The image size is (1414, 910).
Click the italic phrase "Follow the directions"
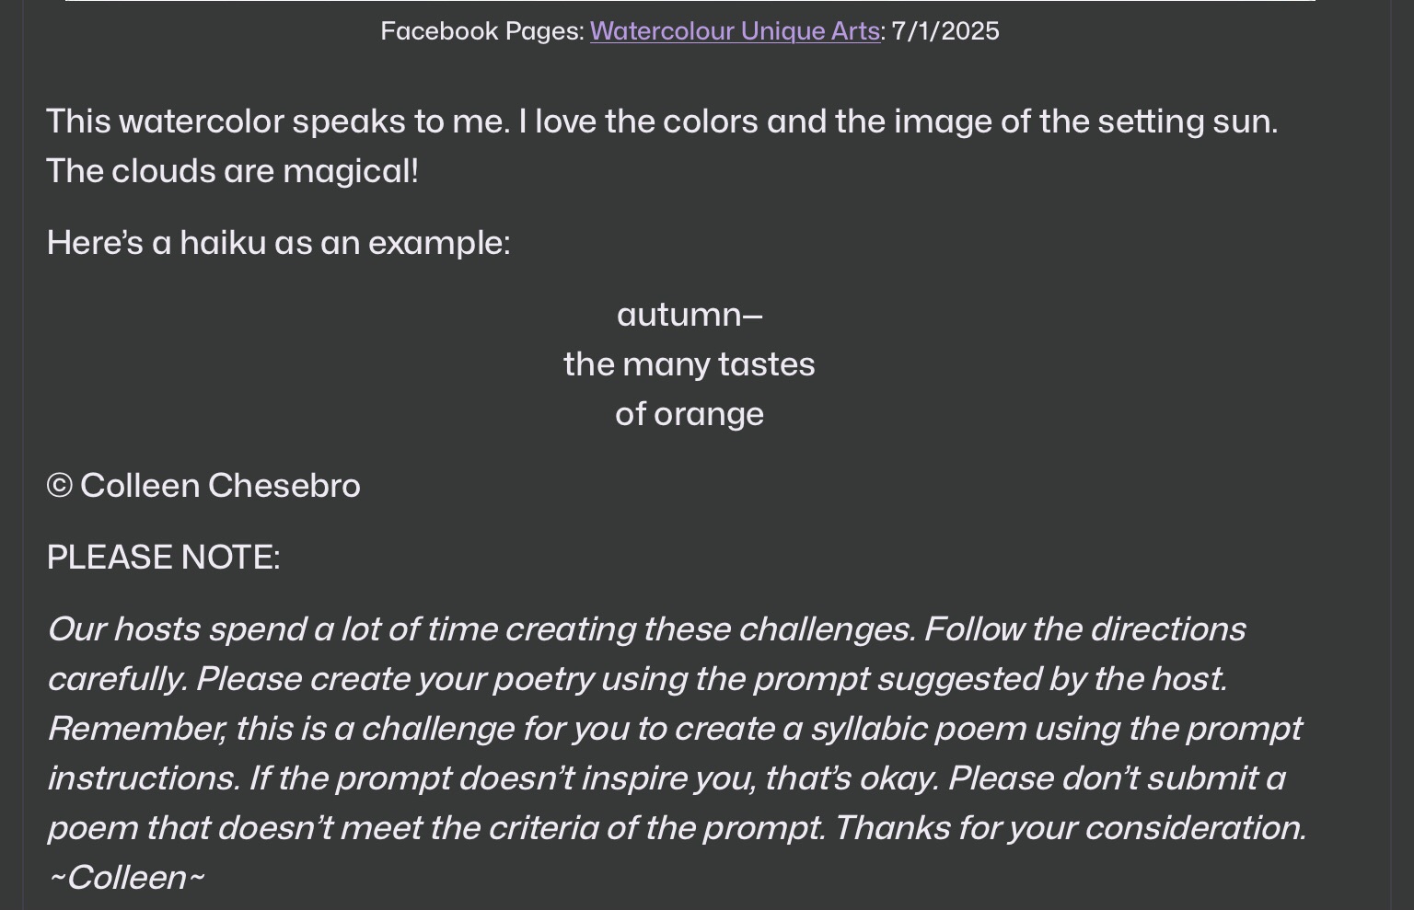1084,629
